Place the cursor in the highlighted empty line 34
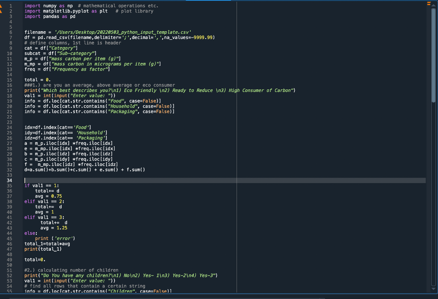 (225, 181)
